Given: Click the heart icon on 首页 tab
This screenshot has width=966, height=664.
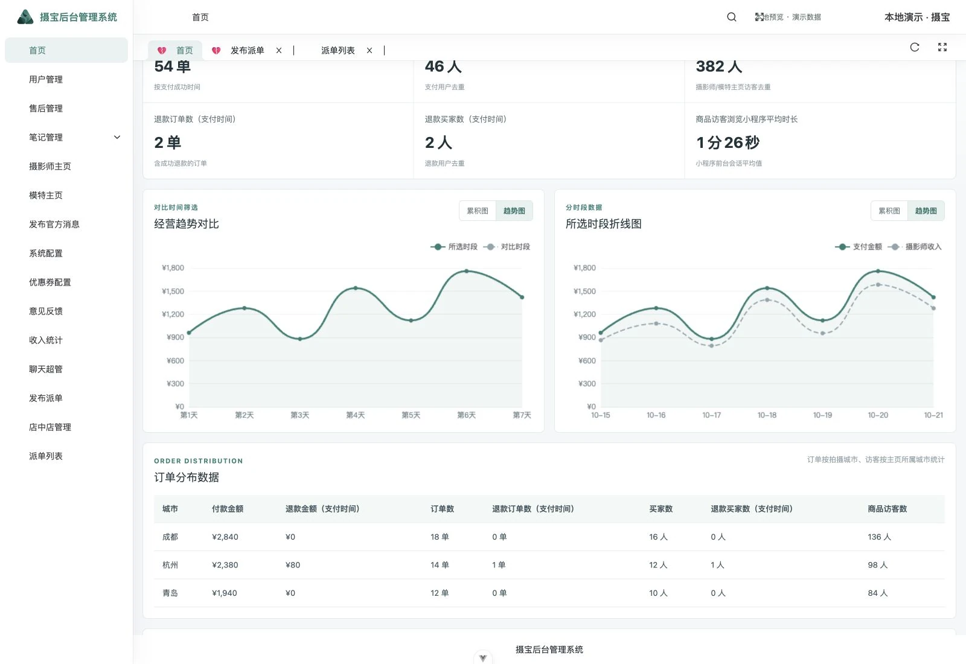Looking at the screenshot, I should (162, 51).
